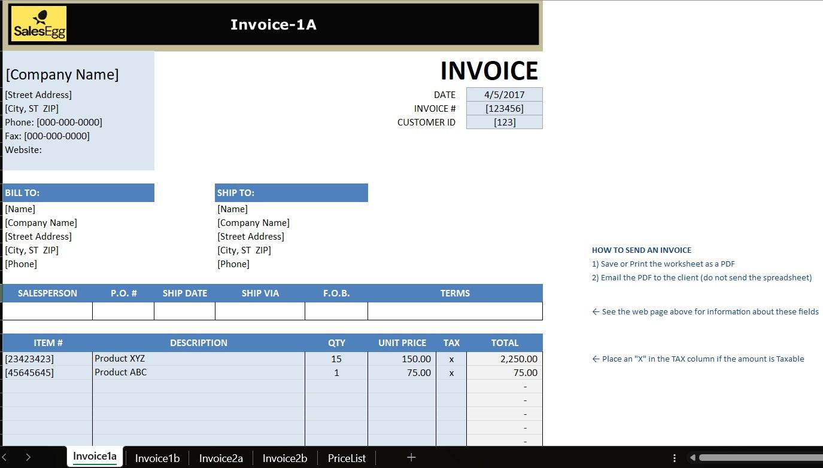823x468 pixels.
Task: Switch to the Invoice1b sheet tab
Action: (x=157, y=458)
